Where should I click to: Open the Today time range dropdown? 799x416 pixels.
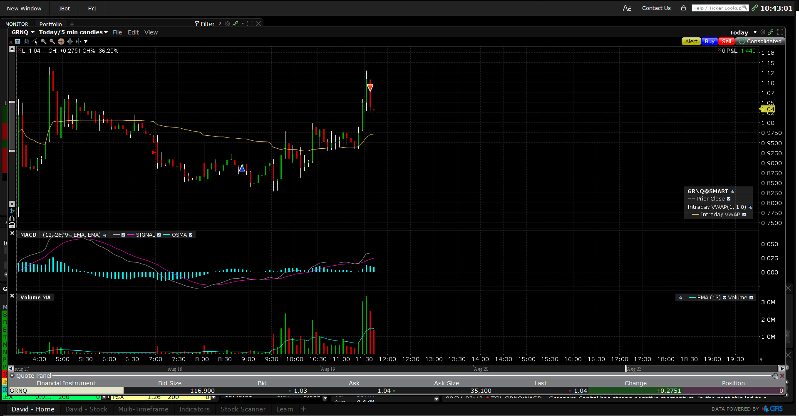(743, 32)
